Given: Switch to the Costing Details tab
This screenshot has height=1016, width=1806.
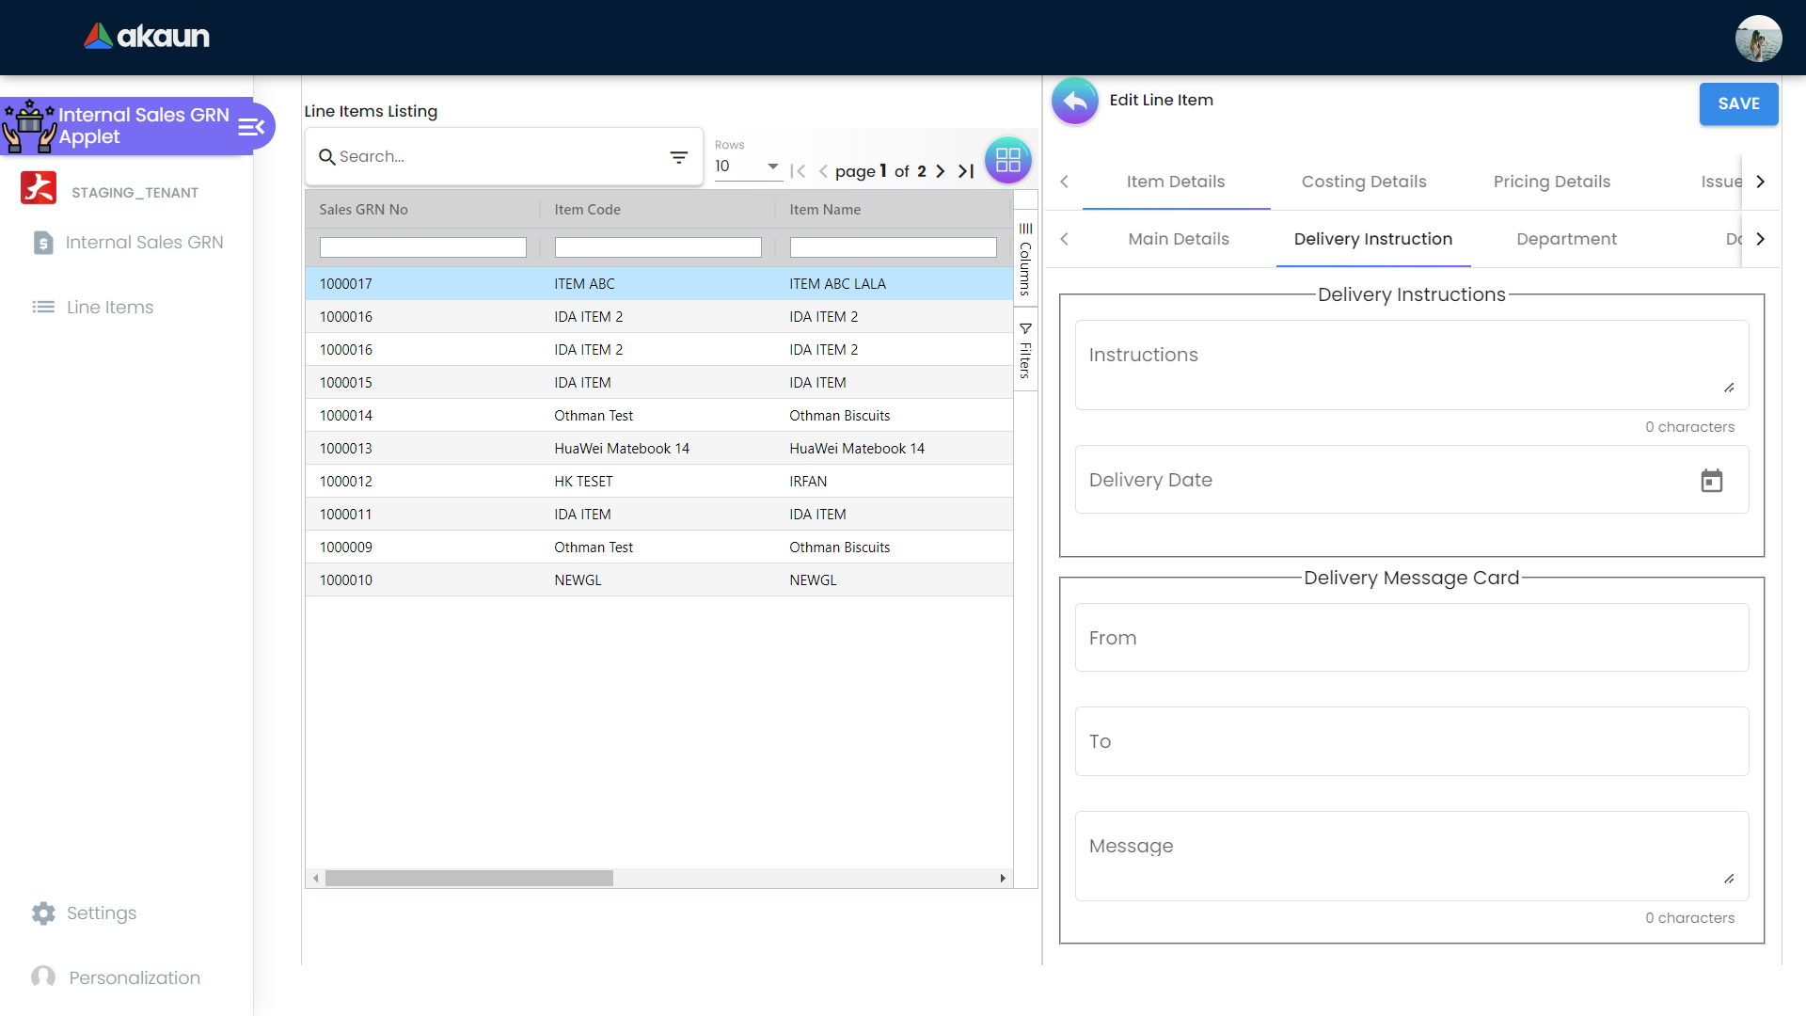Looking at the screenshot, I should click(x=1363, y=182).
